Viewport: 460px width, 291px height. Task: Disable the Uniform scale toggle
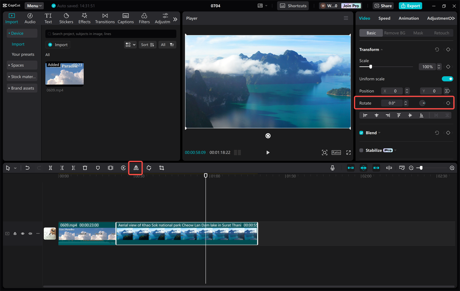point(447,79)
